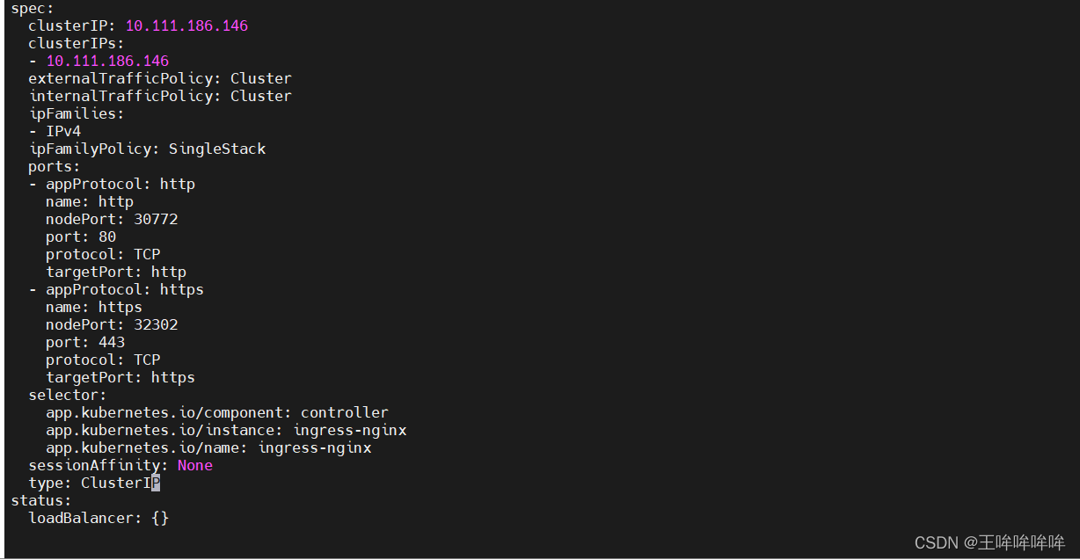Image resolution: width=1080 pixels, height=560 pixels.
Task: Click the targetPort https value
Action: (x=172, y=377)
